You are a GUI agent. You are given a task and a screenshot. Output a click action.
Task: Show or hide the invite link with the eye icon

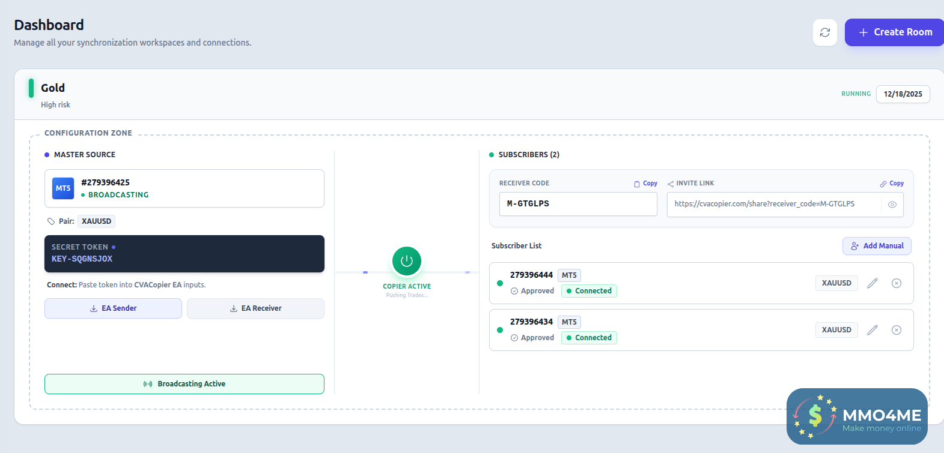coord(892,205)
